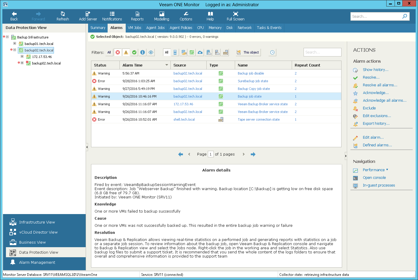Click In-guest processes navigation link
Image resolution: width=418 pixels, height=280 pixels.
[x=379, y=185]
